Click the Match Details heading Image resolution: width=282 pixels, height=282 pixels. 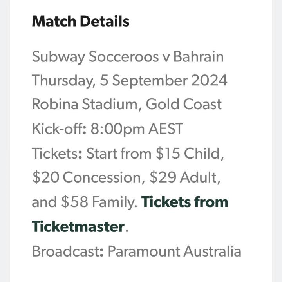tap(81, 21)
